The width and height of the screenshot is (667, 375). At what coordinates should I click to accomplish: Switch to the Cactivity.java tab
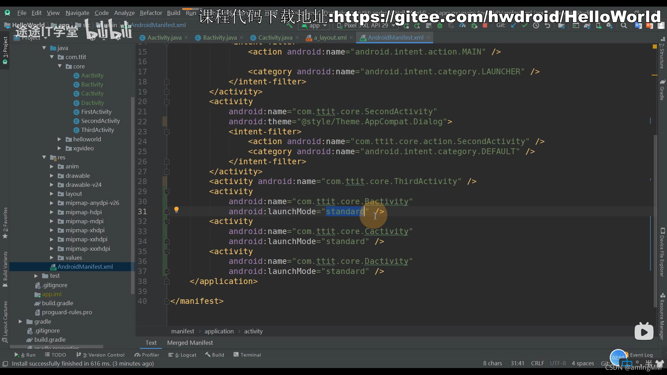275,37
